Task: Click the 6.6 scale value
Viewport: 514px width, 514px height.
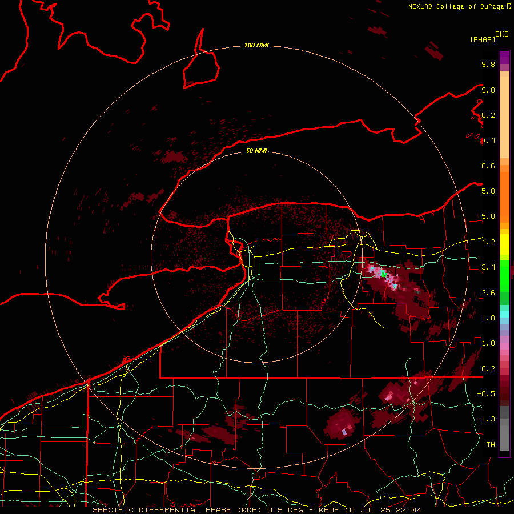Action: coord(488,166)
